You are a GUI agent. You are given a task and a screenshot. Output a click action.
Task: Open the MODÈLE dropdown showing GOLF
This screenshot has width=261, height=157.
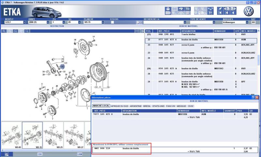coord(24,22)
